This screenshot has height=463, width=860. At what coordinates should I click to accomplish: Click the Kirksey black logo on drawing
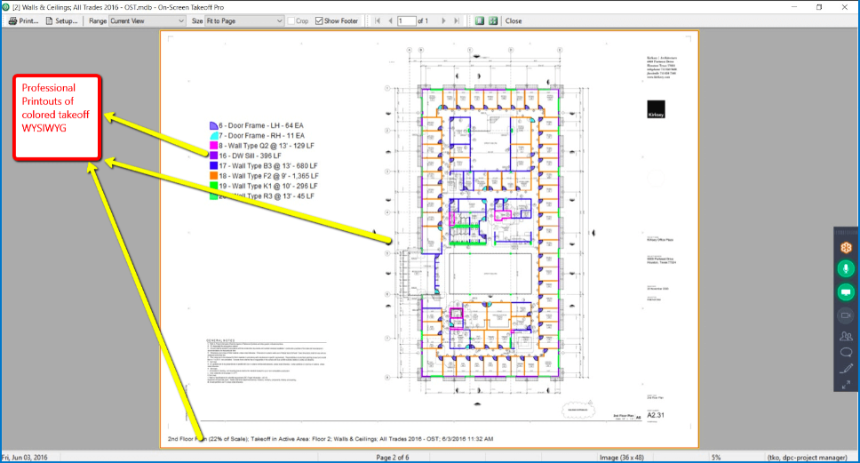tap(656, 109)
